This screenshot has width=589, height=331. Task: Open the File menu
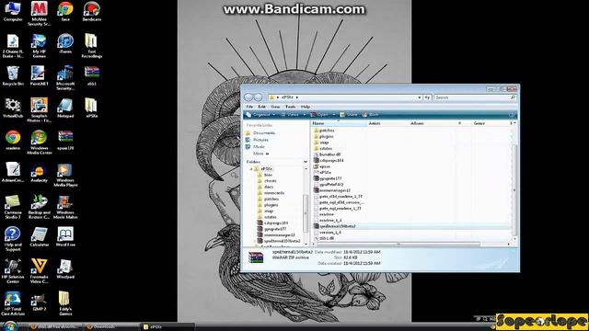249,107
